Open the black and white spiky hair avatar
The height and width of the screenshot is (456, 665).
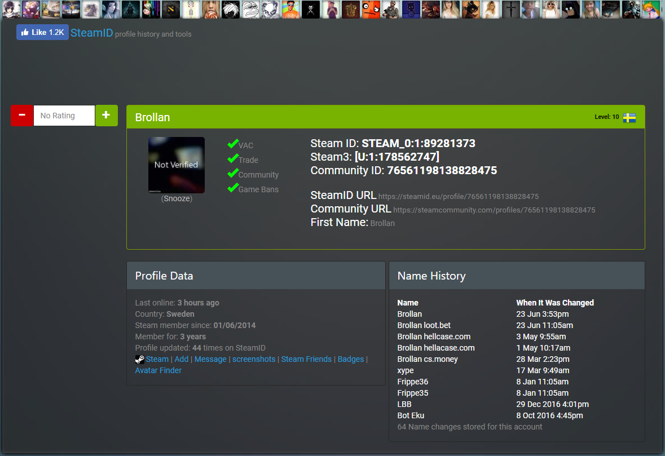(x=231, y=10)
